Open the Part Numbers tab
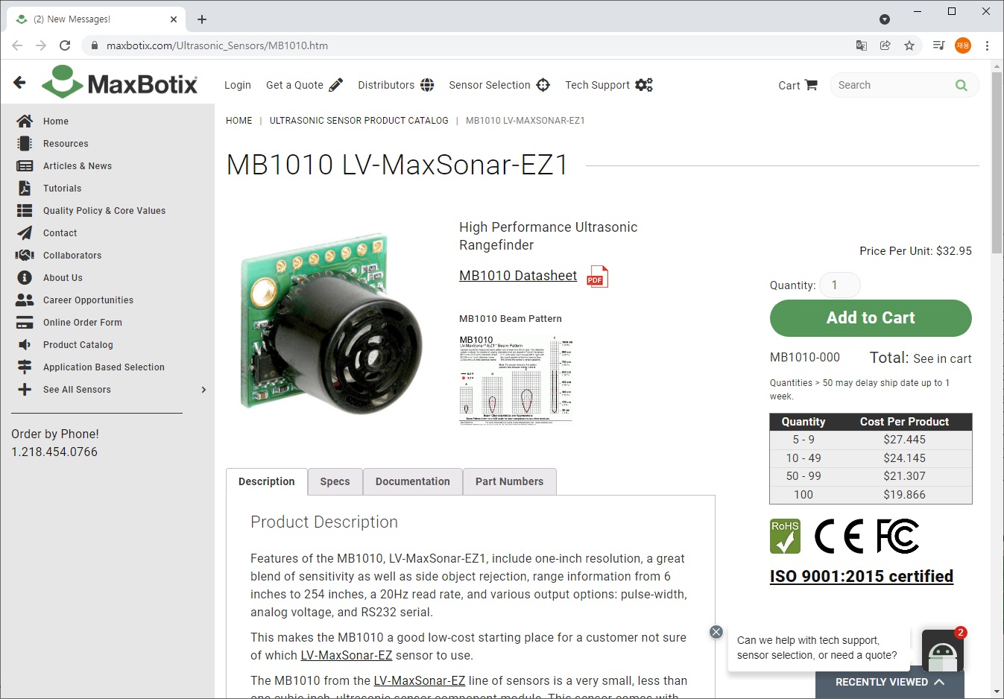This screenshot has height=699, width=1004. 510,481
